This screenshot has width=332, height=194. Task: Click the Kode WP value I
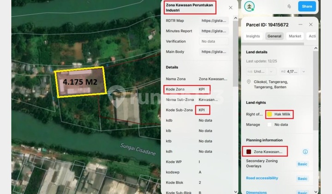(199, 162)
